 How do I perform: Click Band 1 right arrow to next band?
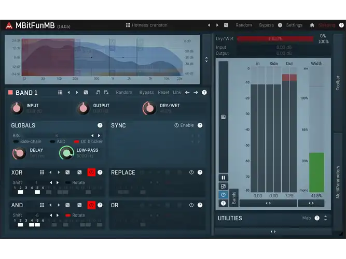pos(196,92)
